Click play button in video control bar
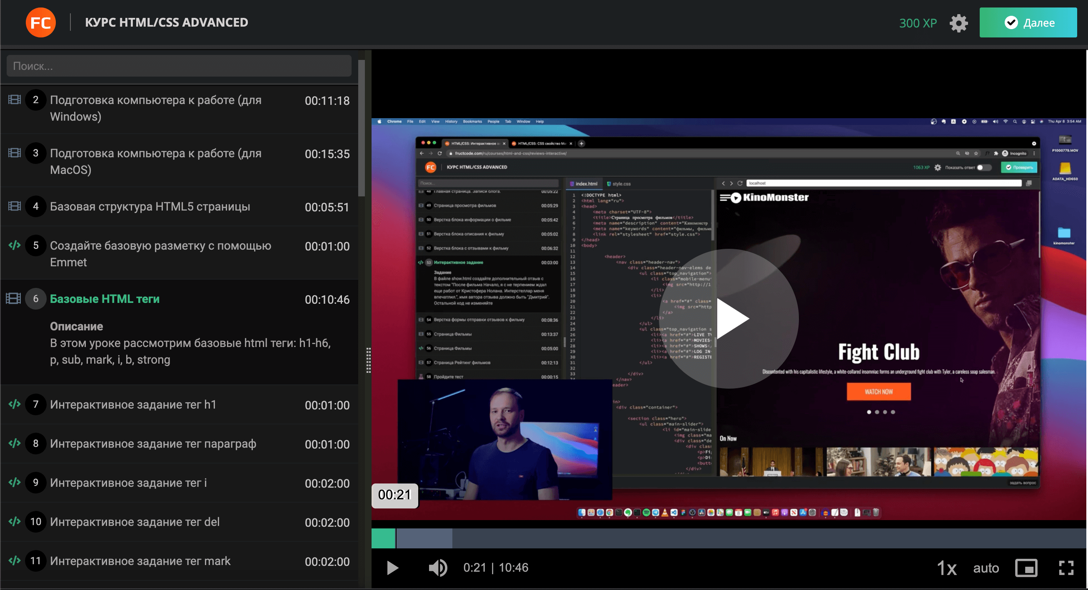 tap(392, 568)
